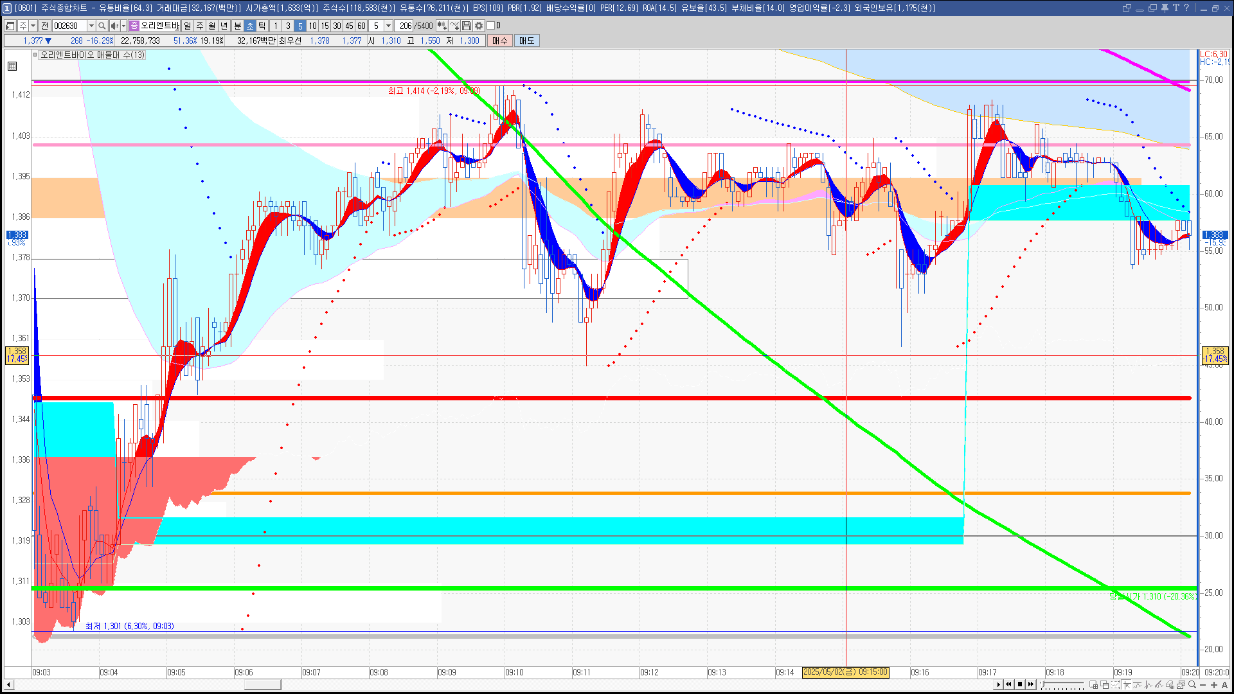Select the 10 interval tab

pyautogui.click(x=312, y=26)
